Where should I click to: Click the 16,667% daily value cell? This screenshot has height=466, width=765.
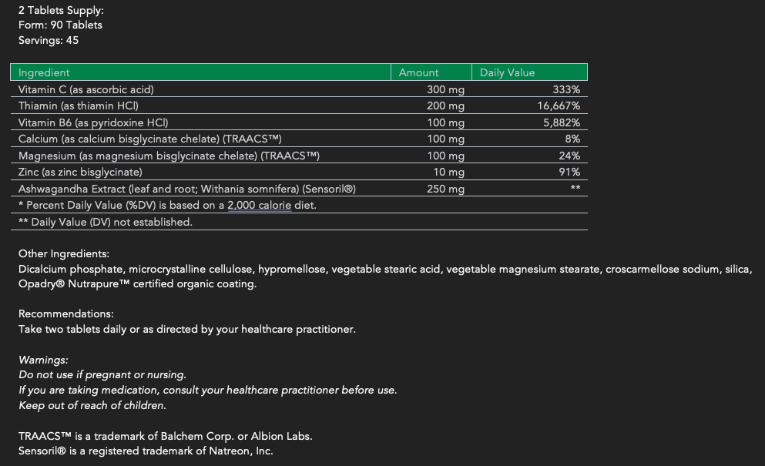[559, 106]
